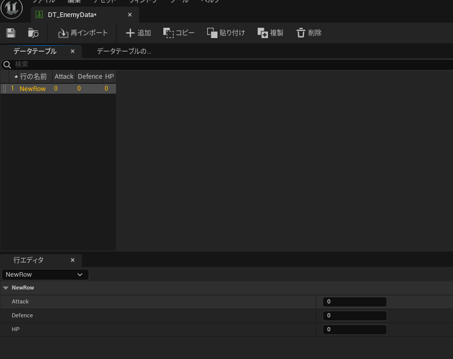This screenshot has height=359, width=453.
Task: Open the NewRow row selector dropdown
Action: pyautogui.click(x=45, y=274)
